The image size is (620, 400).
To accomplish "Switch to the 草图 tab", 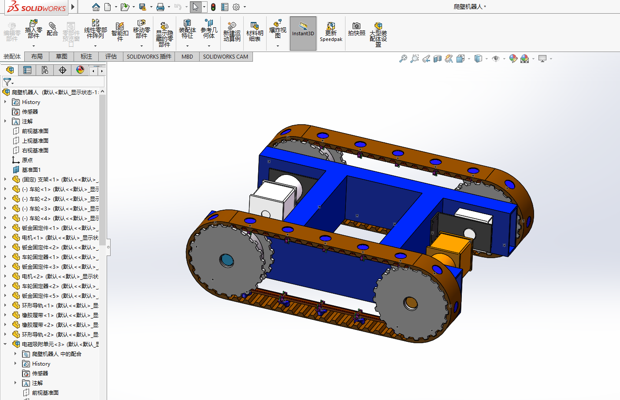I will tap(62, 56).
